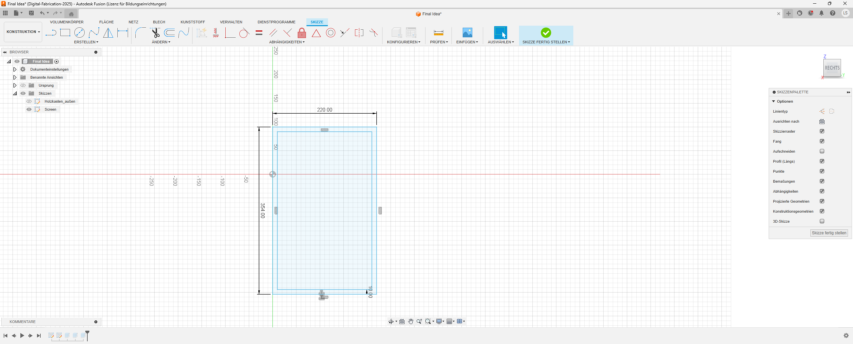The image size is (853, 344).
Task: Switch to the BLECH tab
Action: [159, 22]
